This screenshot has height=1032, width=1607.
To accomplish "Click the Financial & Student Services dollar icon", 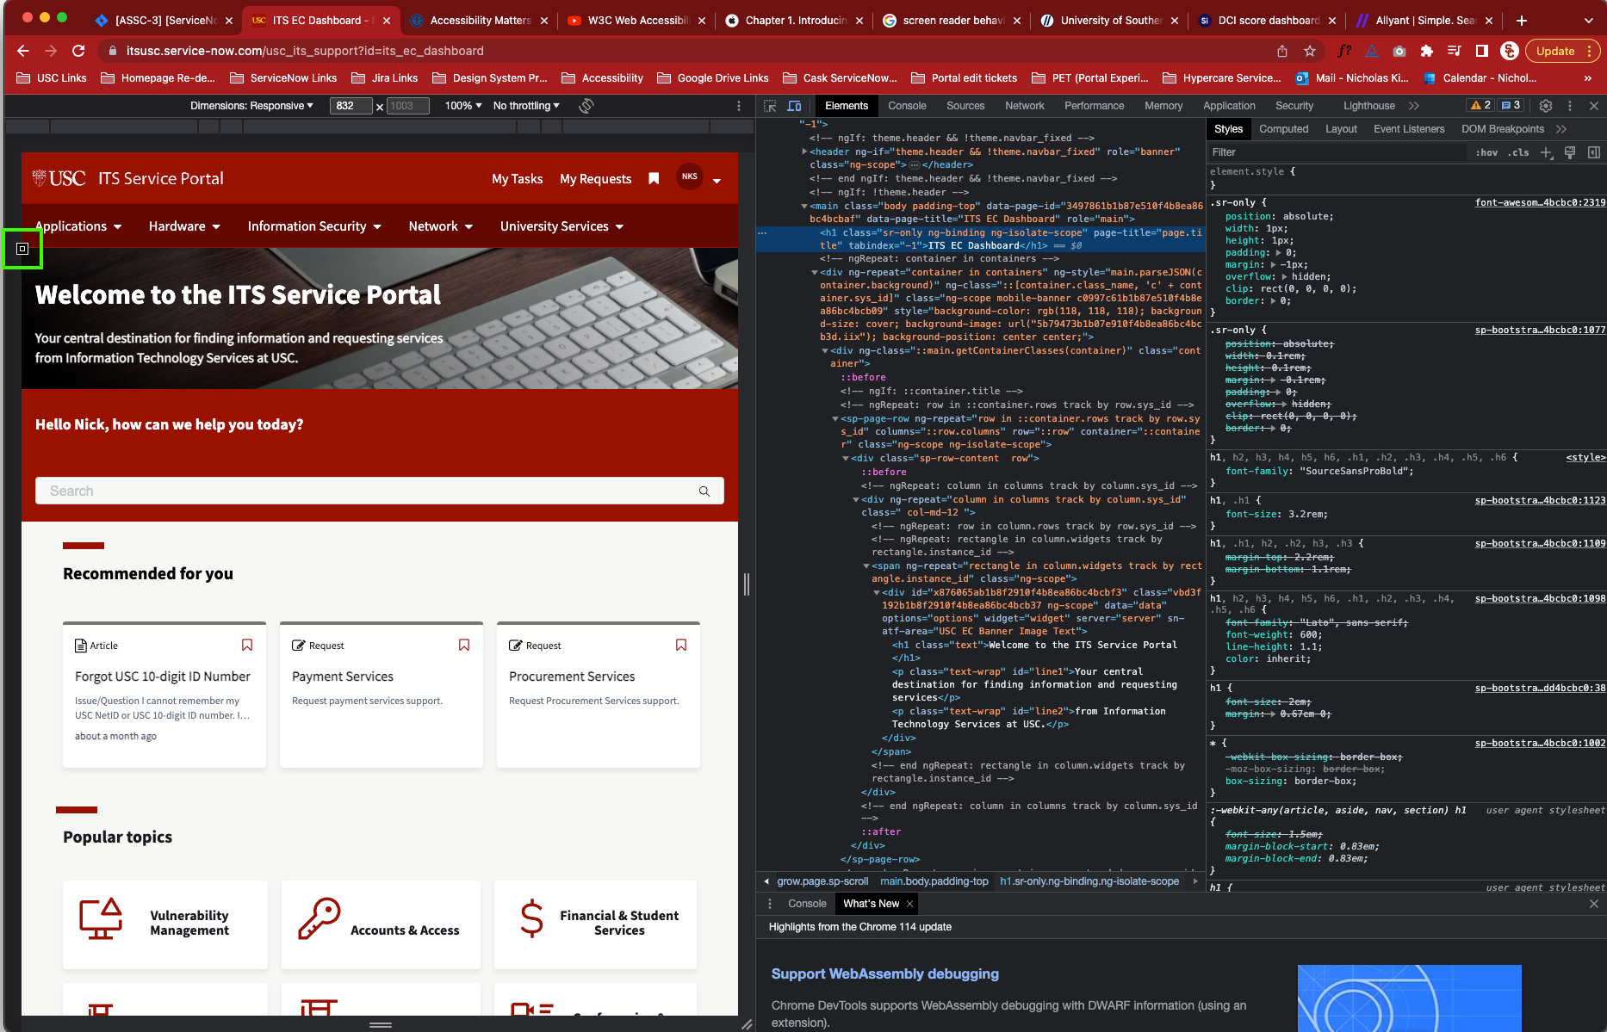I will point(532,918).
